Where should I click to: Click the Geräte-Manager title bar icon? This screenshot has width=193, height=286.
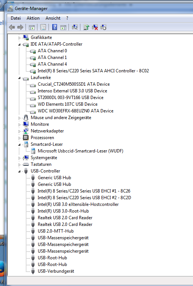[10, 9]
